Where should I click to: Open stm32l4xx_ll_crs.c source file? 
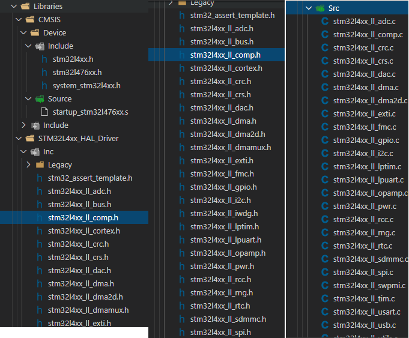click(363, 61)
